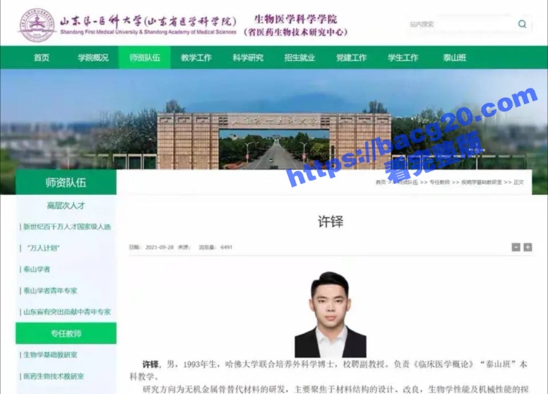The width and height of the screenshot is (548, 394).
Task: Increase font size with plus icon
Action: [x=527, y=247]
